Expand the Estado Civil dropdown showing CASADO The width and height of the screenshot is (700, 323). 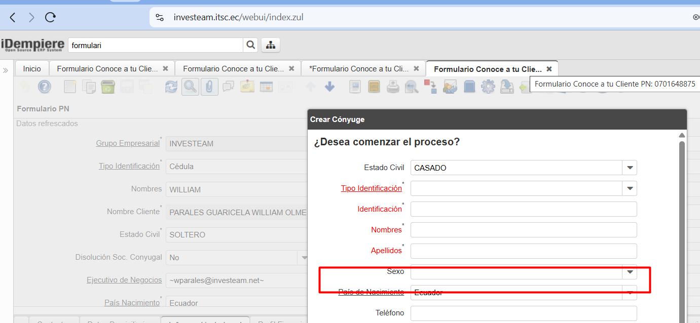point(630,168)
